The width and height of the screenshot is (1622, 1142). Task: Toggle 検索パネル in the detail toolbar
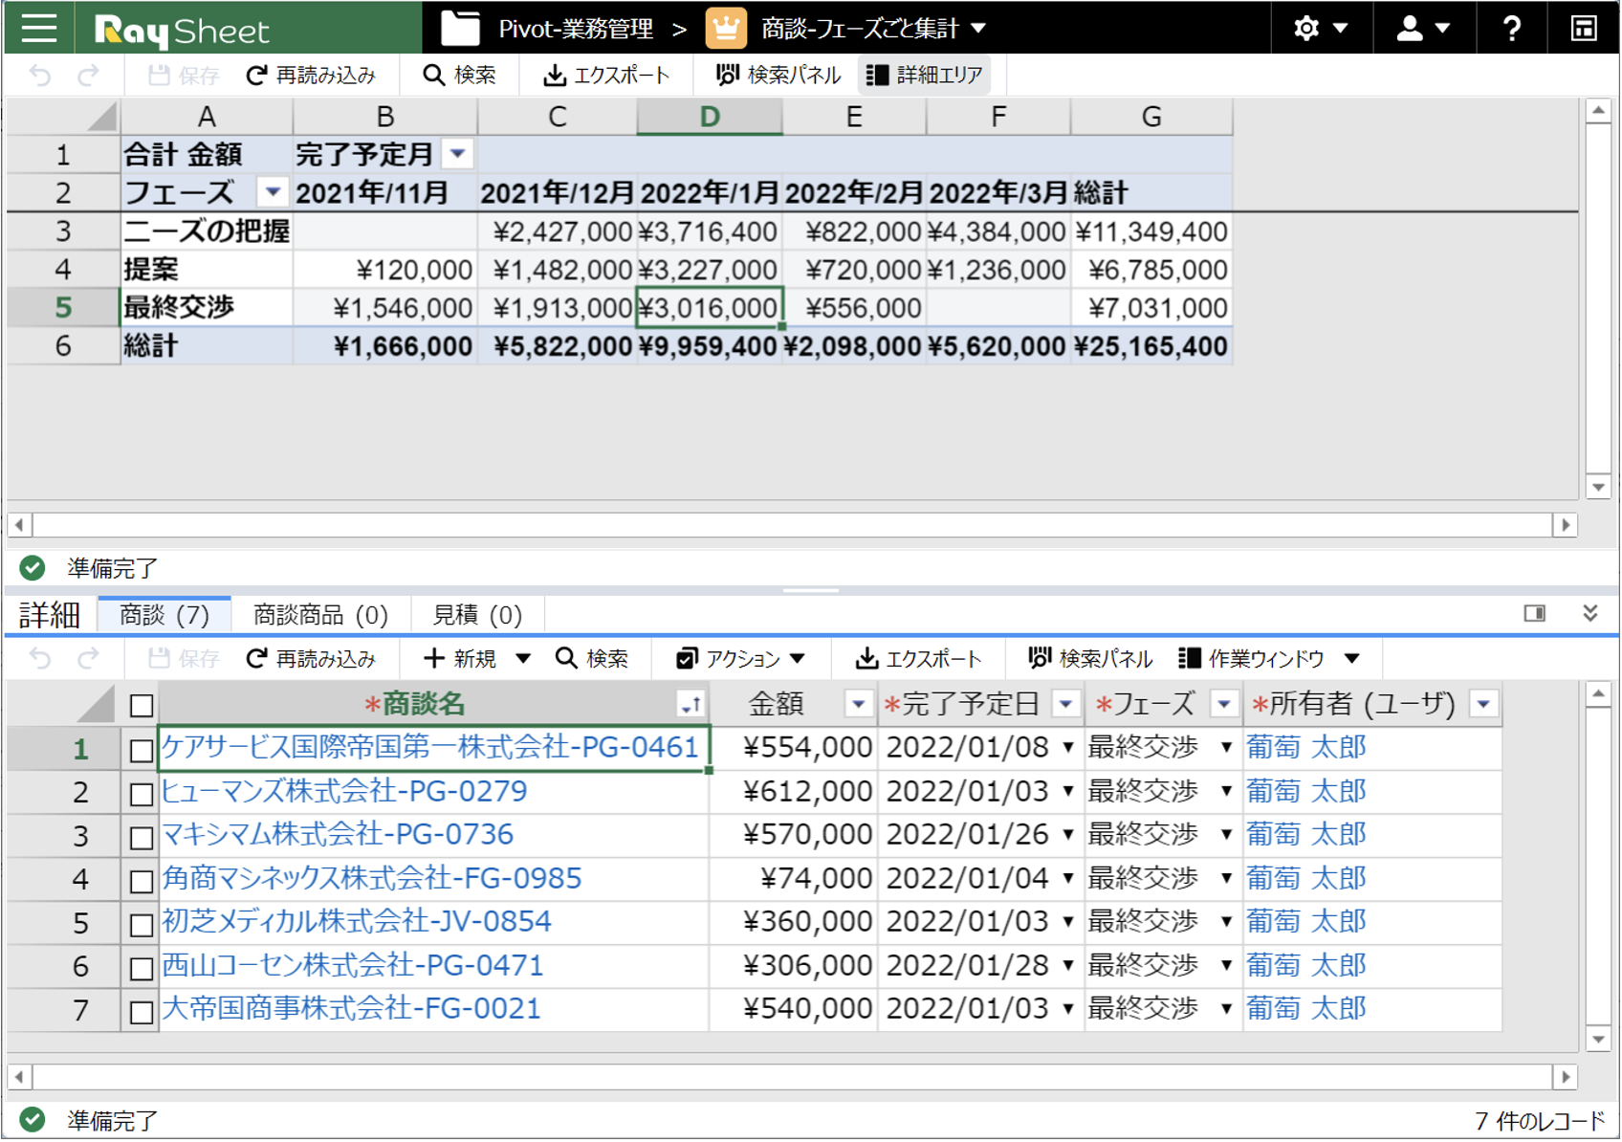tap(1090, 659)
